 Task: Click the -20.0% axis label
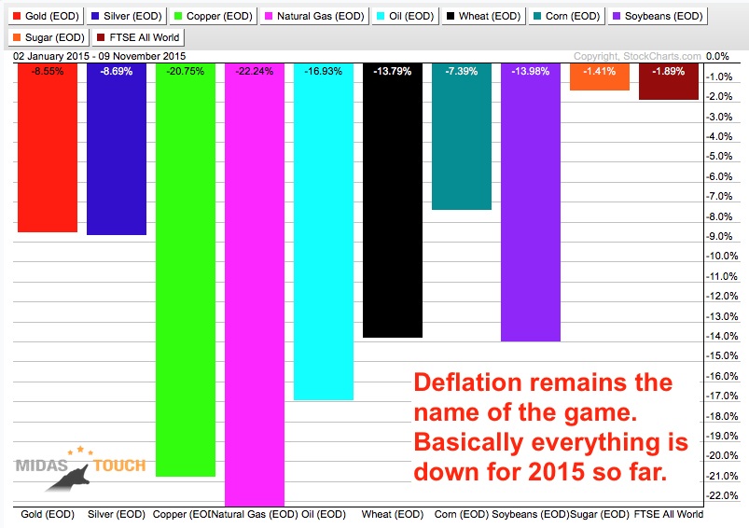click(722, 455)
